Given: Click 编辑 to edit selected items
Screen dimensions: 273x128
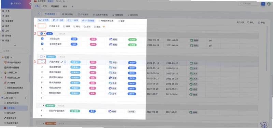Looking at the screenshot, I should point(67,27).
